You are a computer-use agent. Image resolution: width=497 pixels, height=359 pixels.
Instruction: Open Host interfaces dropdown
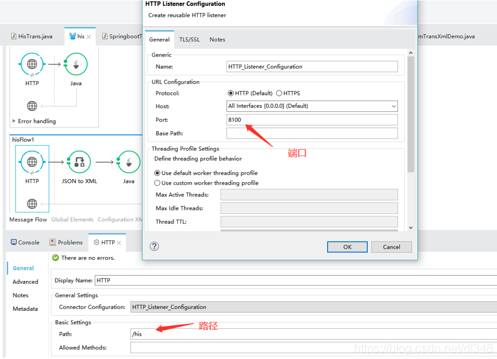click(x=394, y=106)
